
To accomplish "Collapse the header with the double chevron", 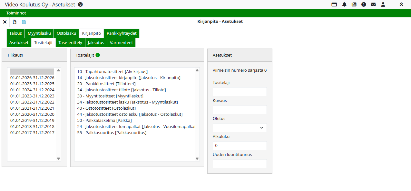I will [401, 5].
